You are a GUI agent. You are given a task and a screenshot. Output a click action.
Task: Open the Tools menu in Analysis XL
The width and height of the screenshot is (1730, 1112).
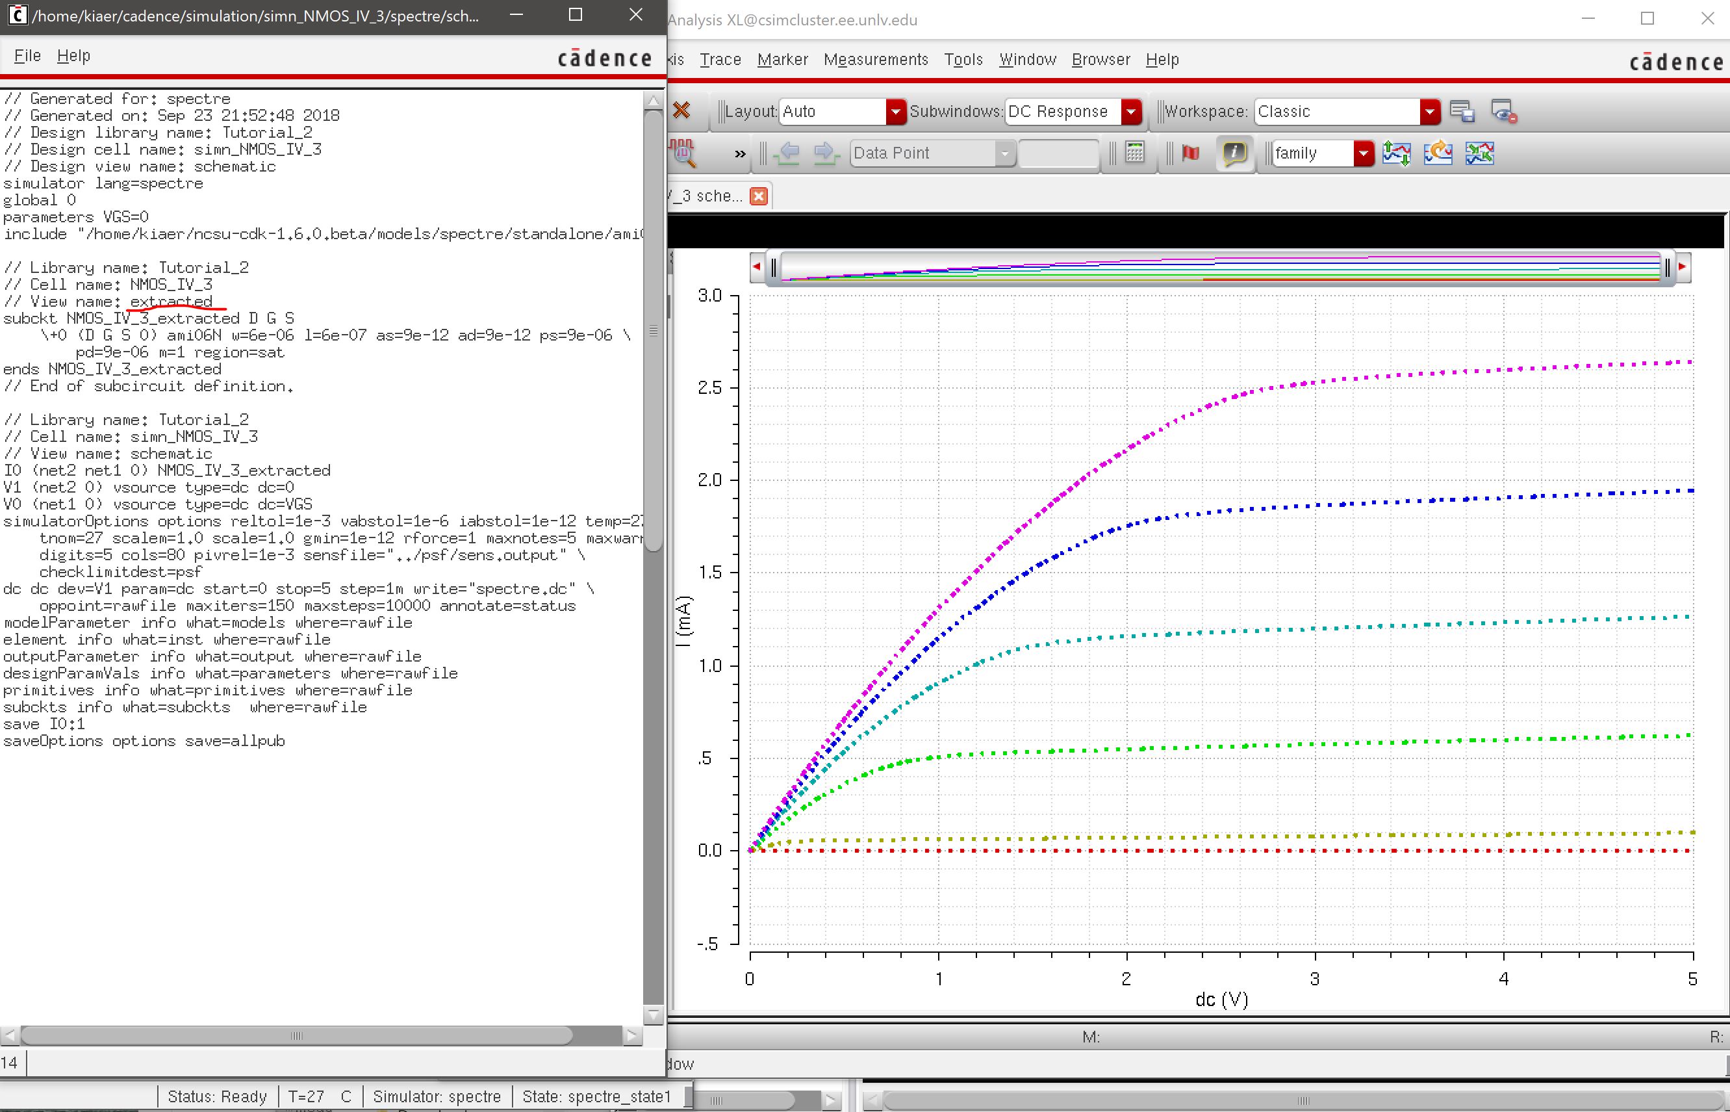tap(963, 59)
